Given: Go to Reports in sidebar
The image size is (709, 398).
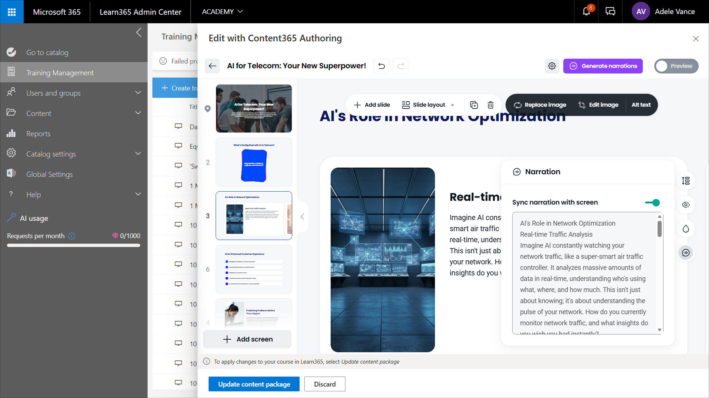Looking at the screenshot, I should [x=38, y=134].
